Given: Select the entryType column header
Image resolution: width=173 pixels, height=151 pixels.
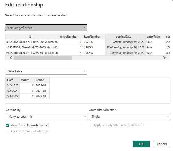Looking at the screenshot, I should pyautogui.click(x=155, y=37).
